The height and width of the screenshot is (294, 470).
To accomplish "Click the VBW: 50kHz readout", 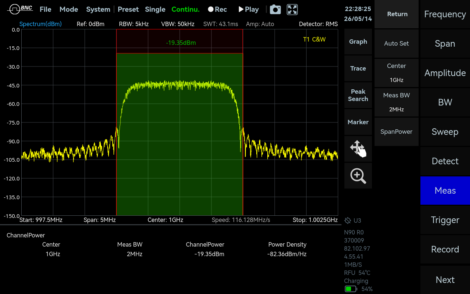I will click(178, 24).
